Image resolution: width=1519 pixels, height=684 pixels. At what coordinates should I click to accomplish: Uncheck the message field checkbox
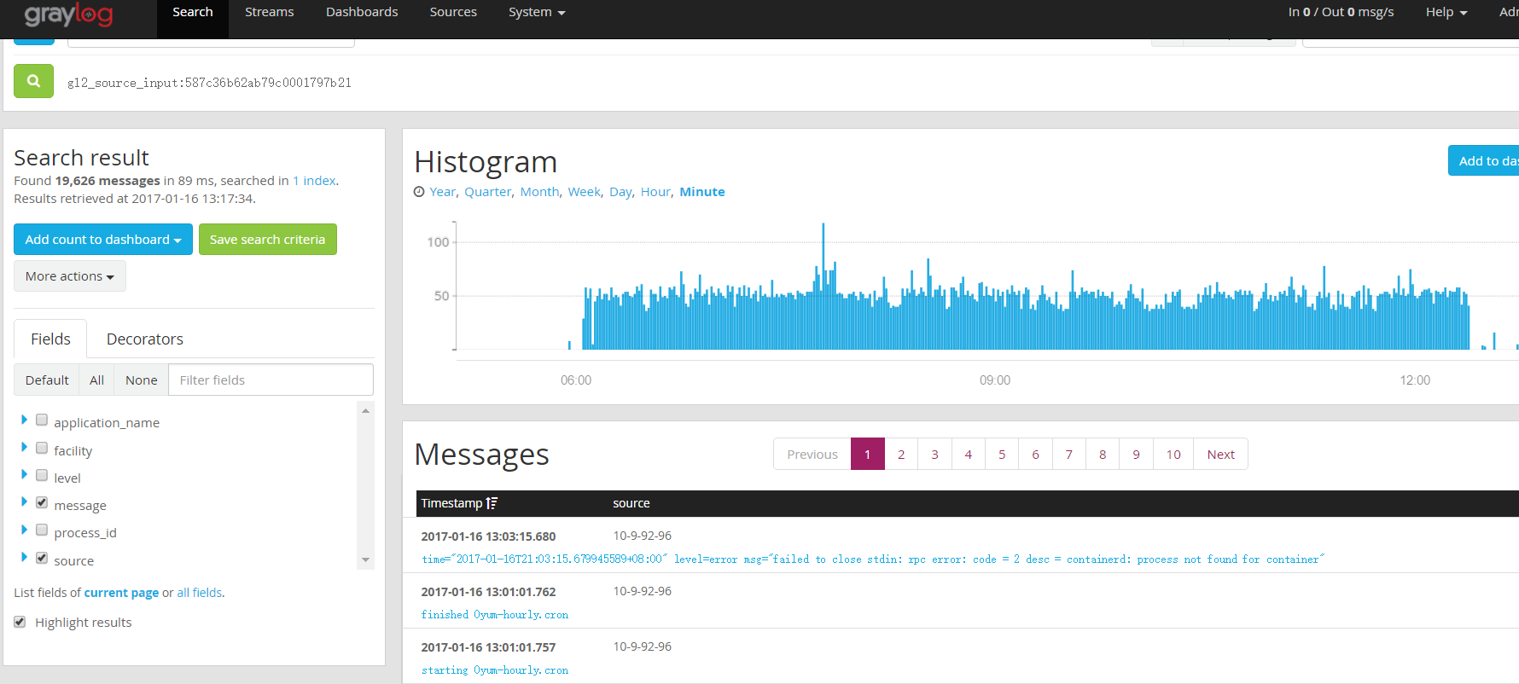[42, 502]
